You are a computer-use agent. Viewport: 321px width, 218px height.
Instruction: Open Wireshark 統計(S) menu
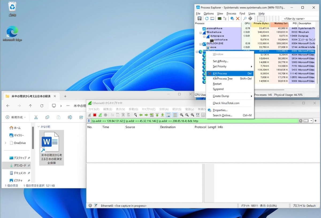[x=177, y=109]
